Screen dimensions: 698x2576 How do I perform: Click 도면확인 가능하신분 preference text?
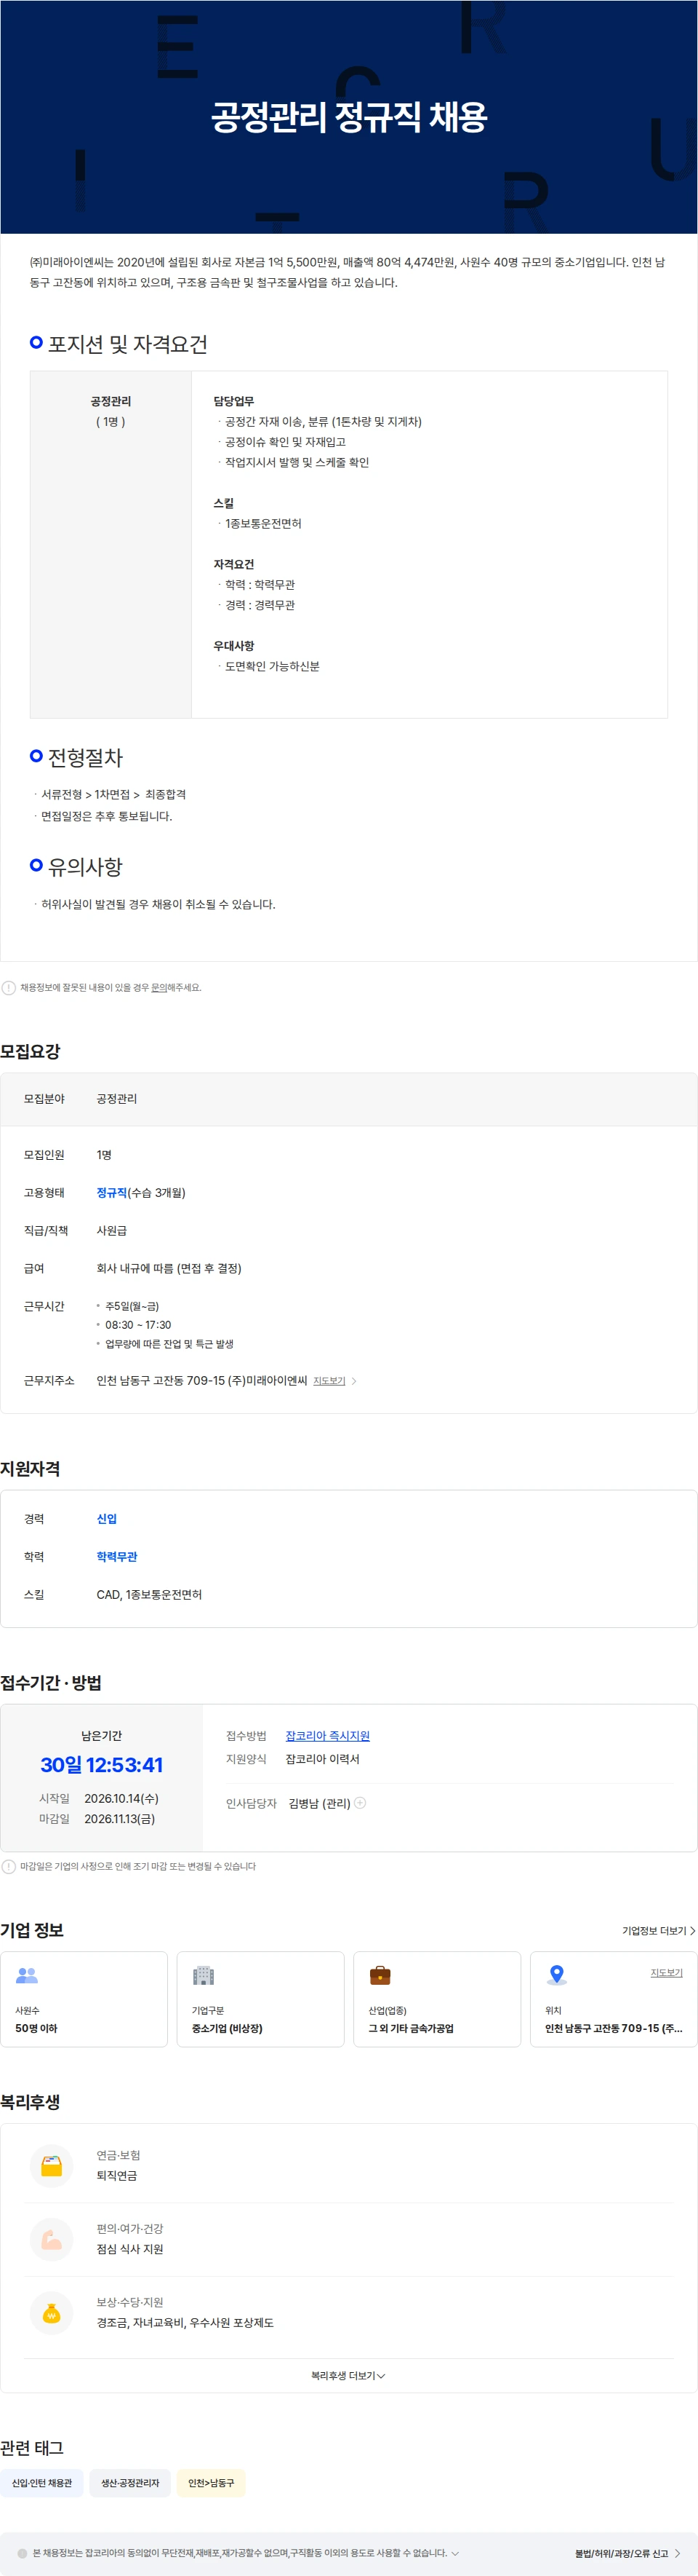[x=272, y=666]
